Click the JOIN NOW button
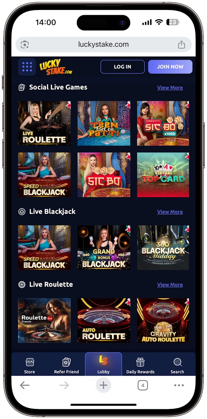The image size is (207, 419). click(x=170, y=67)
